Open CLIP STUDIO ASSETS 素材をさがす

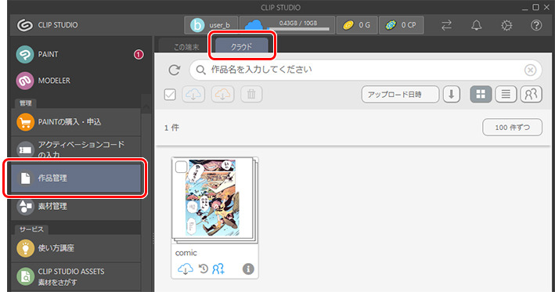[x=76, y=277]
